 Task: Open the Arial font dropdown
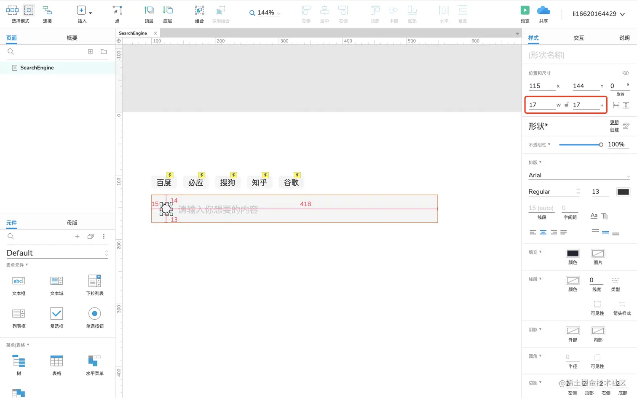579,175
